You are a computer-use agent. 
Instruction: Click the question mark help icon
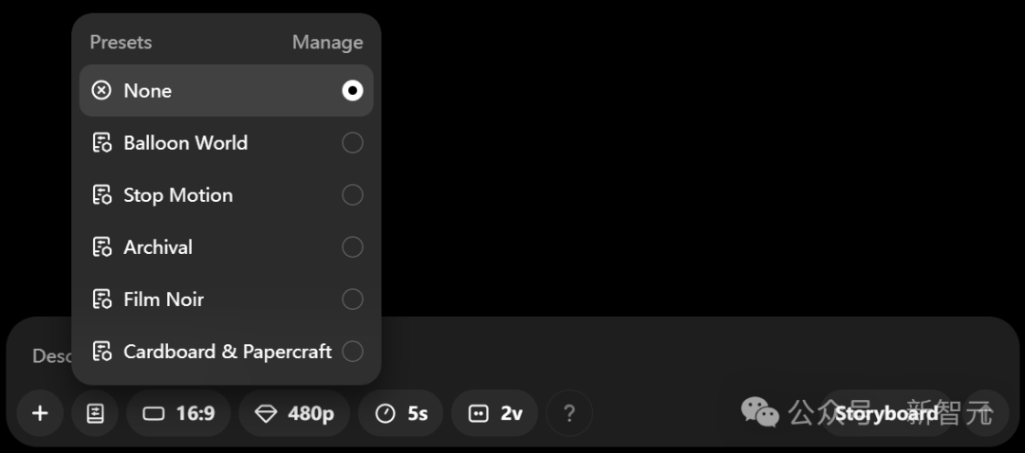tap(569, 413)
